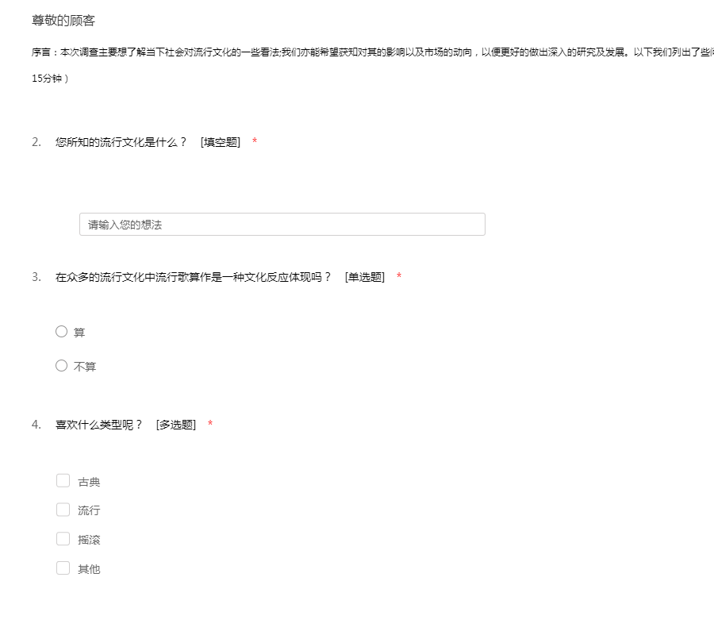
Task: Select the '不算' radio button circle
Action: 62,366
